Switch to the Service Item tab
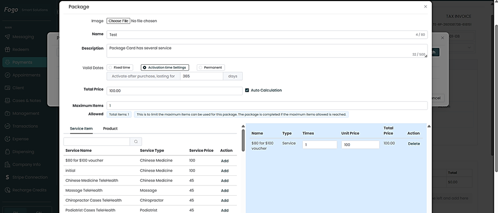 tap(81, 129)
